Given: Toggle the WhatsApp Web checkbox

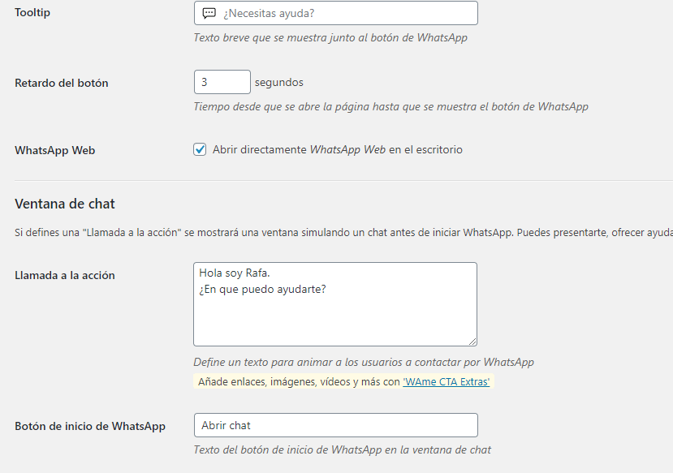Looking at the screenshot, I should point(200,149).
